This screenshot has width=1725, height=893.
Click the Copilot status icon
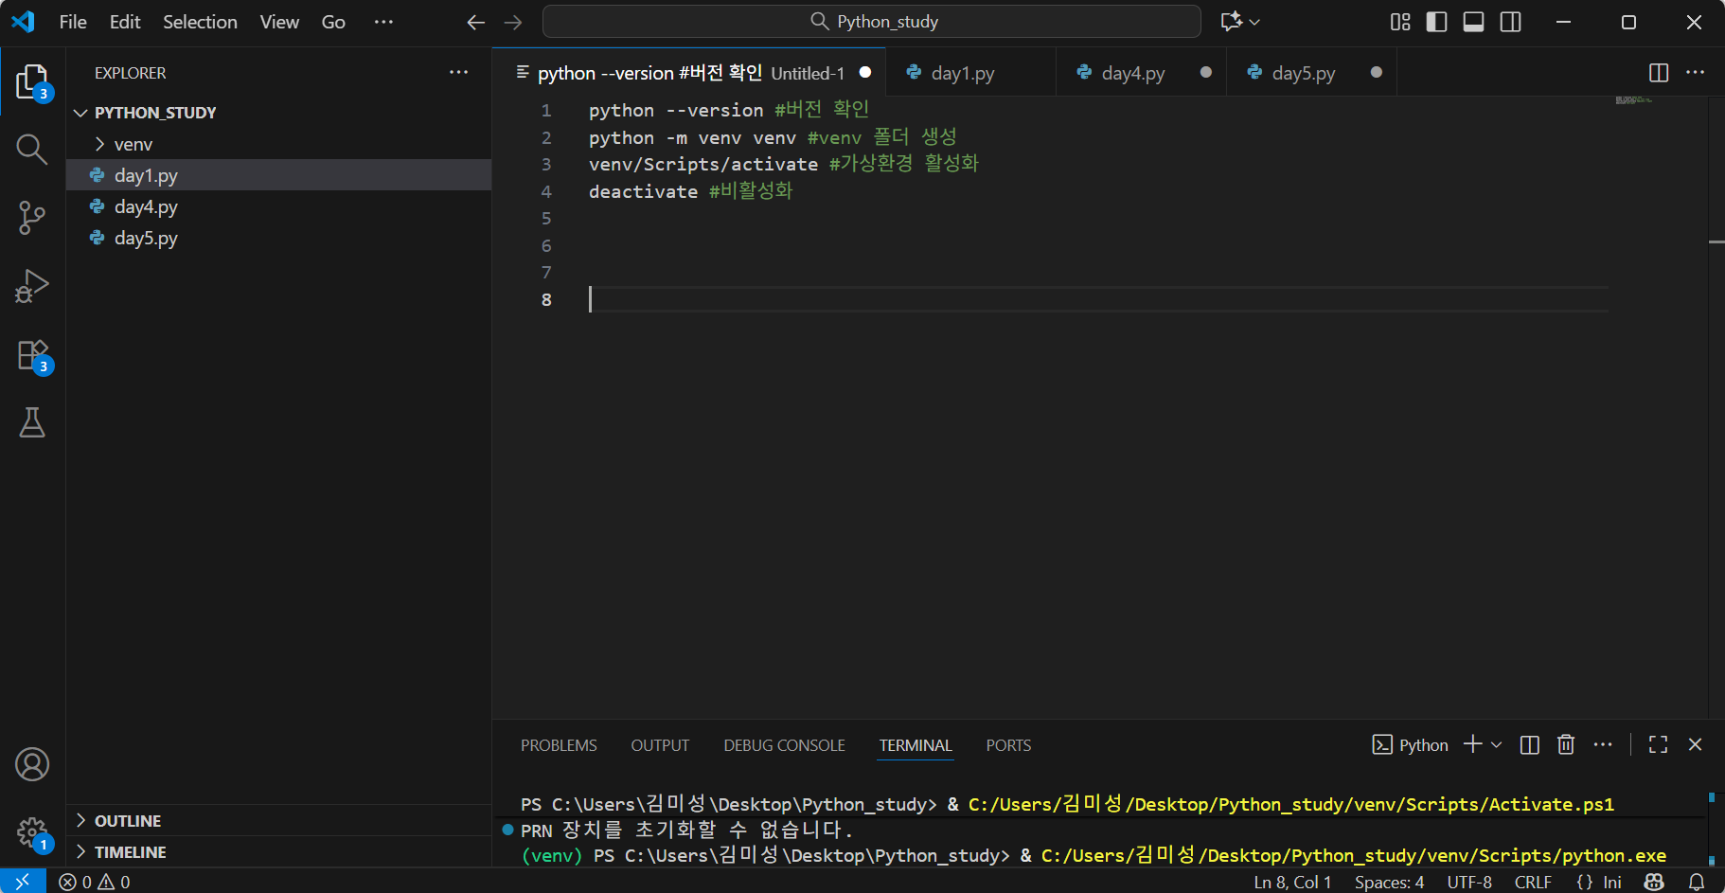coord(1654,882)
